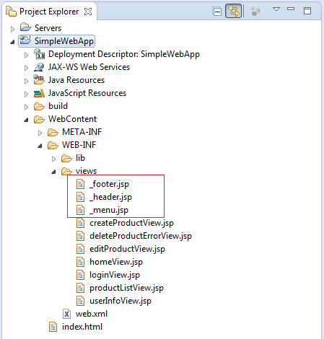Viewport: 324px width, 339px height.
Task: Click the JAX-WS Web Services icon
Action: (x=39, y=67)
